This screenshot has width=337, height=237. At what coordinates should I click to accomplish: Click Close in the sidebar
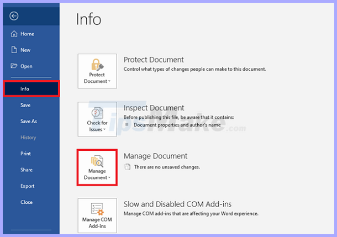coord(31,202)
